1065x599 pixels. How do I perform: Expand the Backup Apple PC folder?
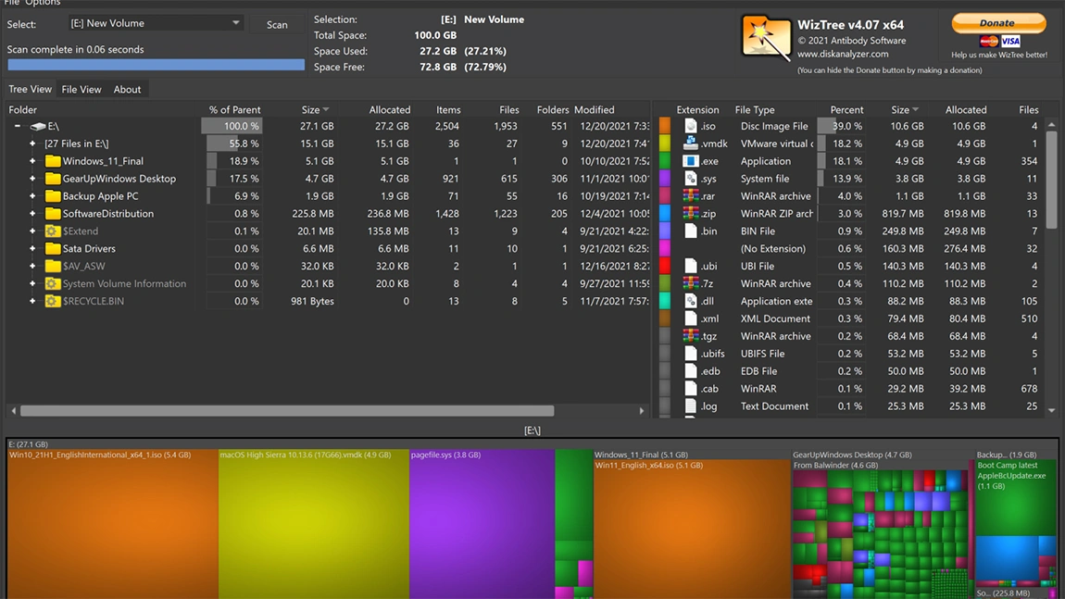(32, 196)
